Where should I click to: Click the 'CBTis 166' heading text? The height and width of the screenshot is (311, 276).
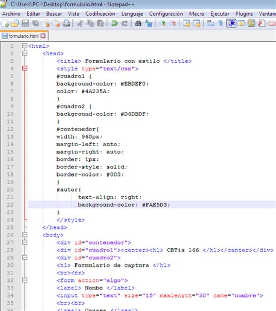183,250
